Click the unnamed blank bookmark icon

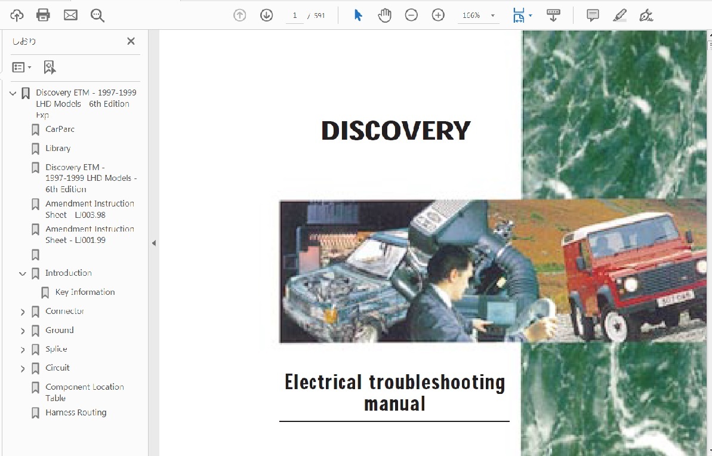[35, 255]
